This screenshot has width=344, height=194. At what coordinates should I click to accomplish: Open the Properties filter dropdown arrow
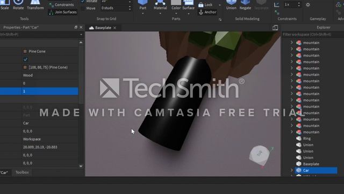81,34
